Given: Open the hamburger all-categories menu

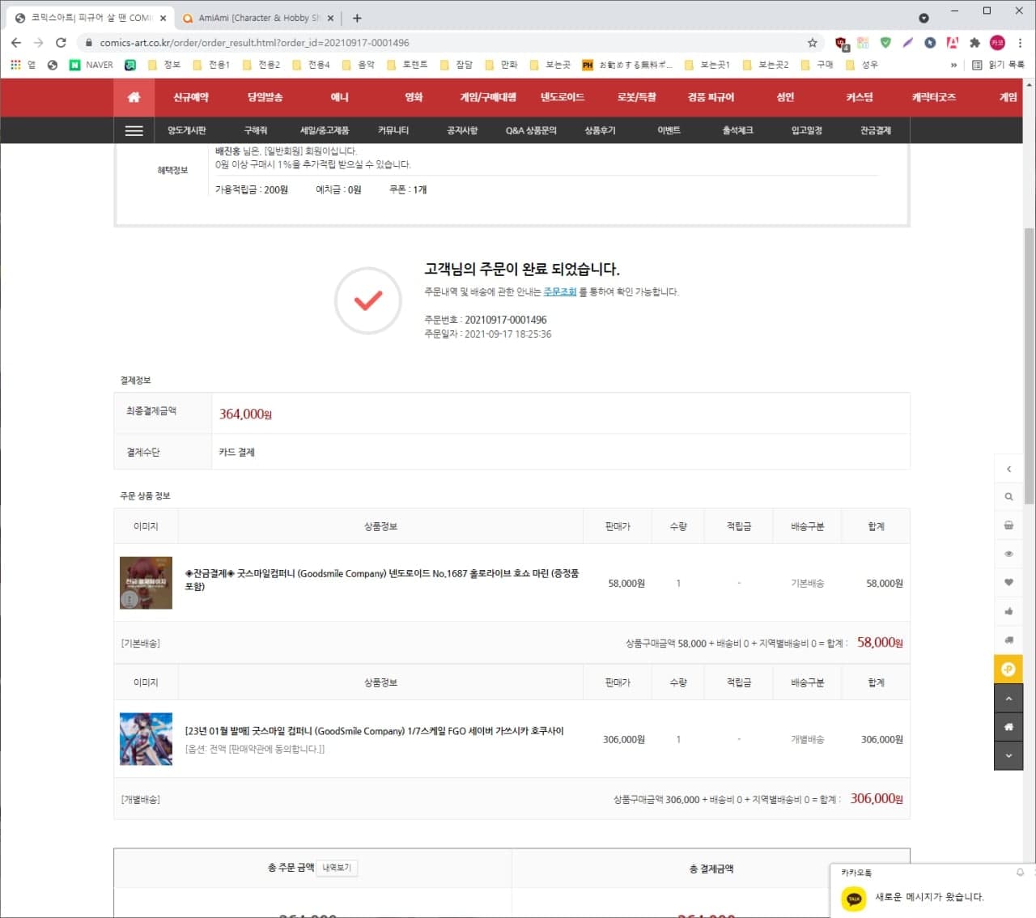Looking at the screenshot, I should click(x=134, y=130).
